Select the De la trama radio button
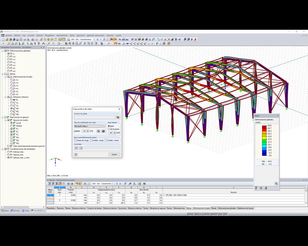Image resolution: width=308 pixels, height=246 pixels. coord(109,129)
